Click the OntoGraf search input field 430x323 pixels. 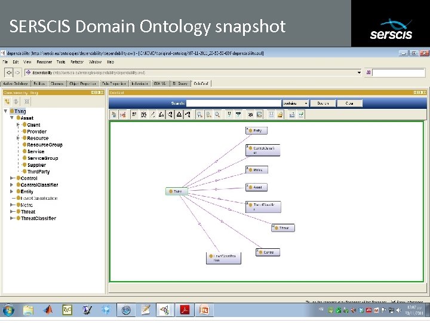(x=234, y=103)
